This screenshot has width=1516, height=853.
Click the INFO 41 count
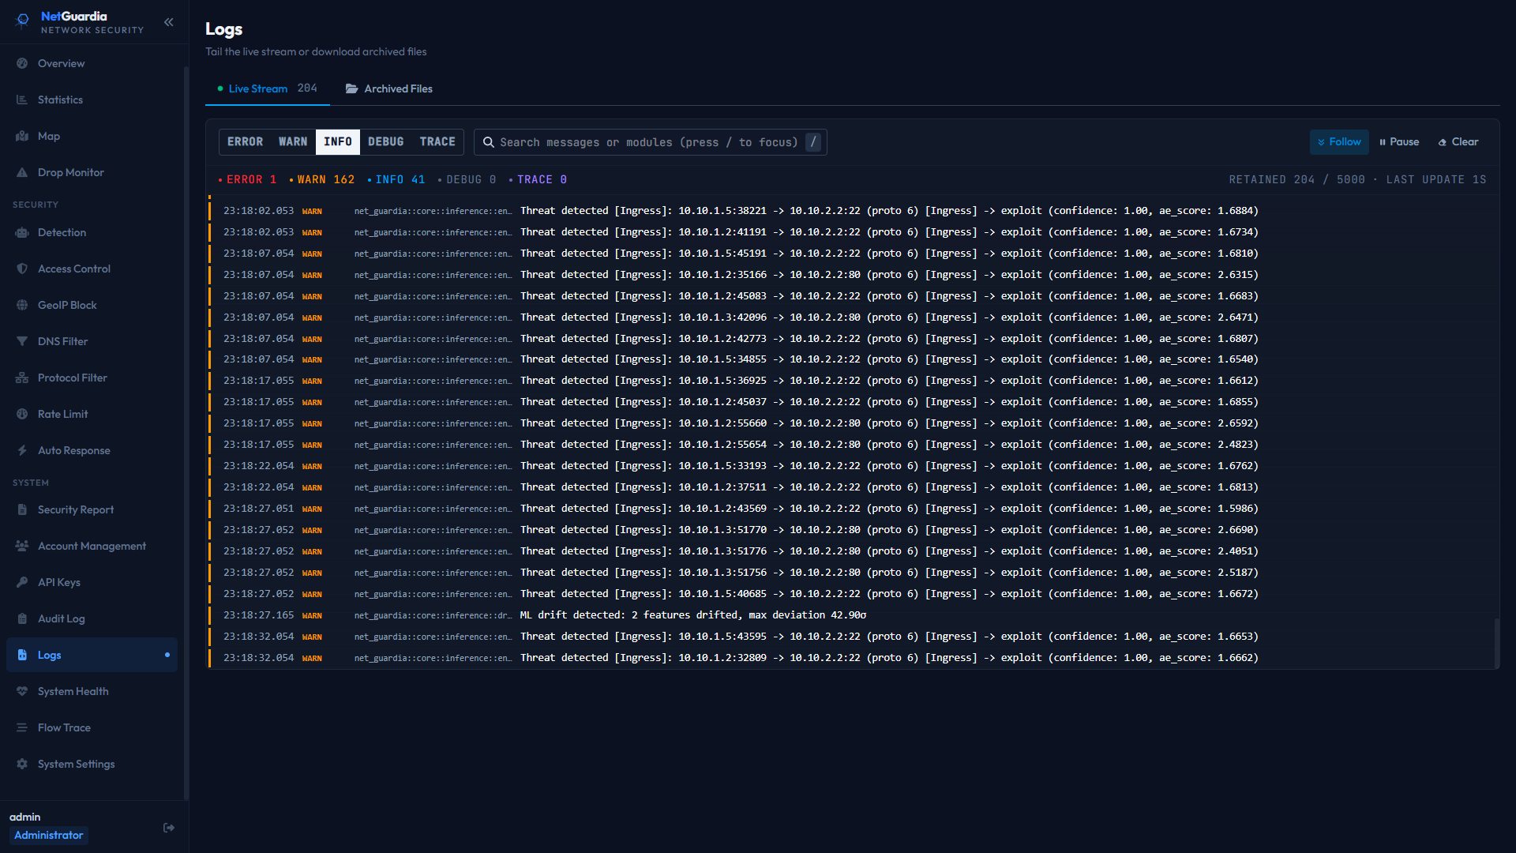click(x=396, y=179)
